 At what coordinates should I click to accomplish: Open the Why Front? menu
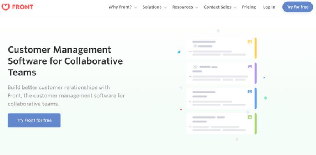coord(120,7)
